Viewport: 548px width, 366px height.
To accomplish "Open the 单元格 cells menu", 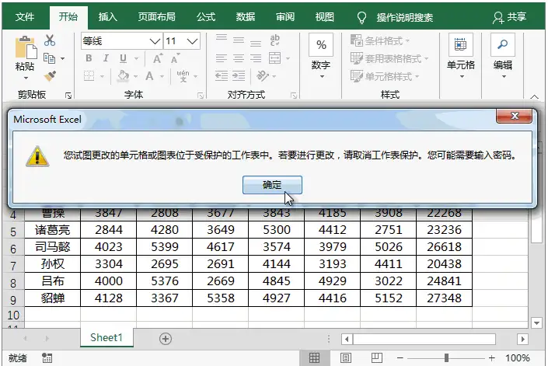I will click(461, 56).
